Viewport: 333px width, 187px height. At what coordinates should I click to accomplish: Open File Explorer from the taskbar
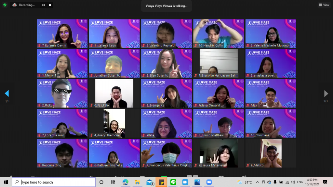pyautogui.click(x=138, y=182)
